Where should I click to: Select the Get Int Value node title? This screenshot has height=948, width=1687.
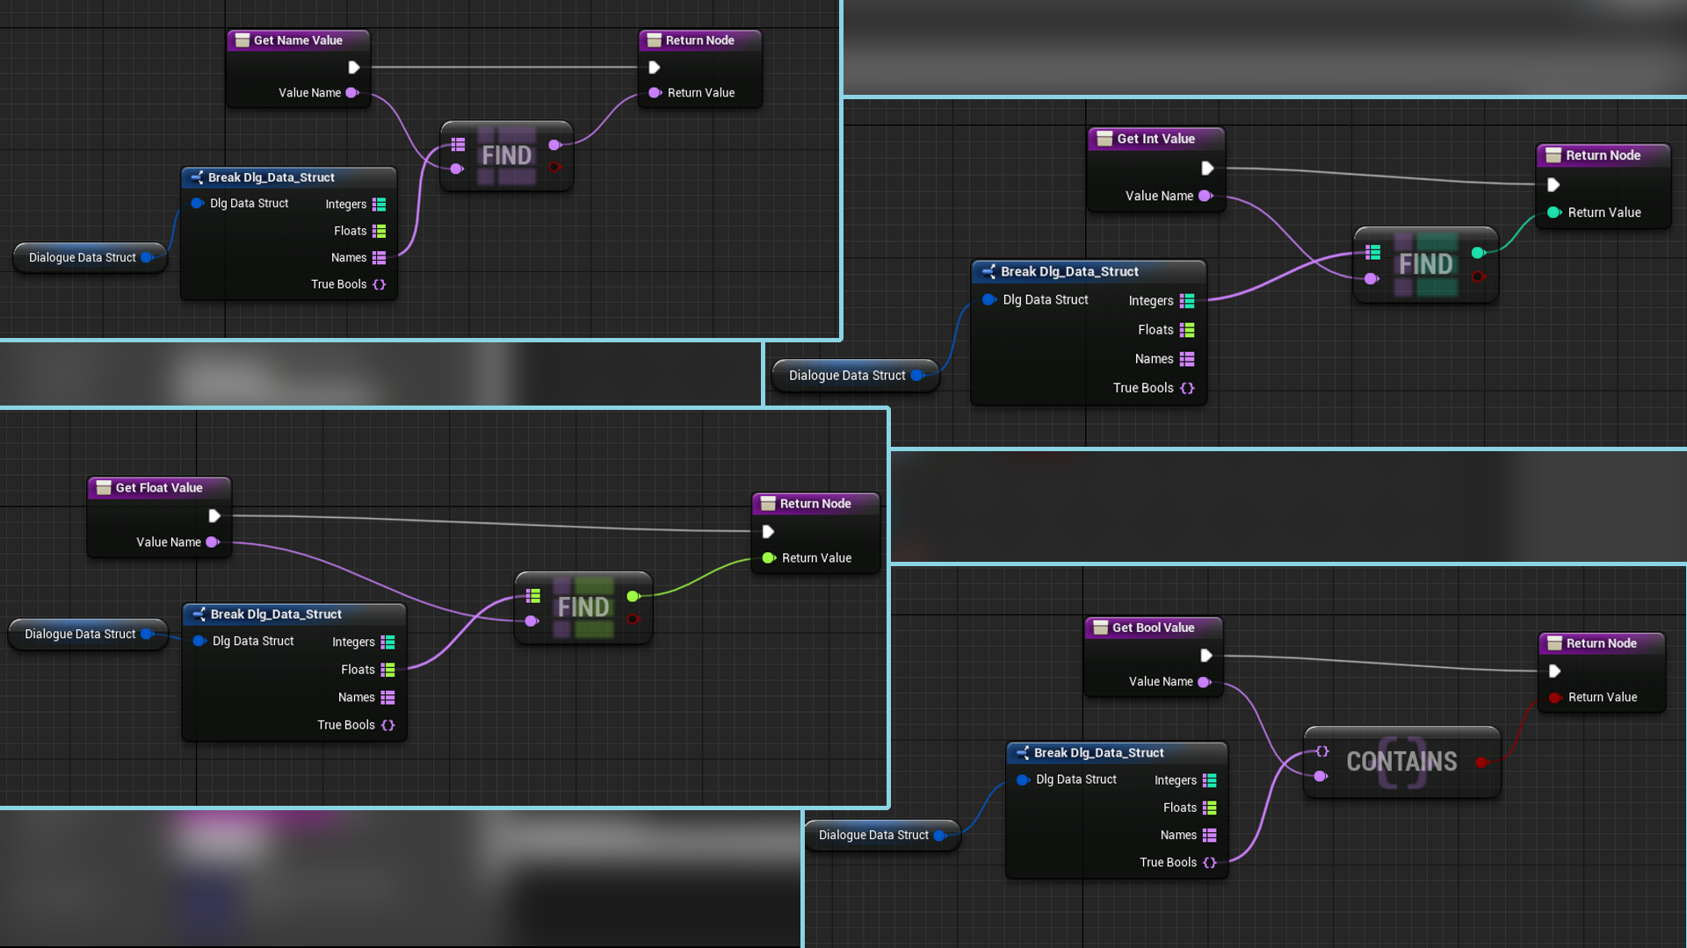[x=1155, y=139]
